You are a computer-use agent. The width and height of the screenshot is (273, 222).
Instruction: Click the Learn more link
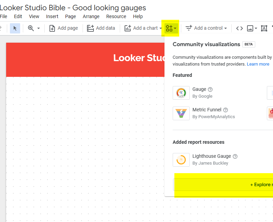258,64
